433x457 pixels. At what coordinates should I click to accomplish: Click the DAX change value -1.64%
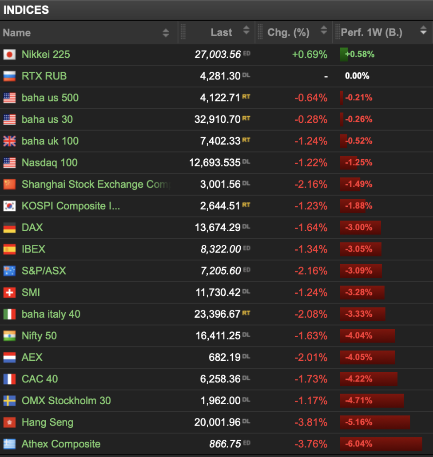point(311,228)
